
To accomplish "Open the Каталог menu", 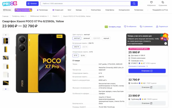I will (x=32, y=4).
